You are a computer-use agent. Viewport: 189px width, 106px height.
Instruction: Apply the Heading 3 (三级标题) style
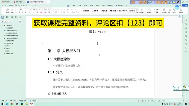[95, 11]
